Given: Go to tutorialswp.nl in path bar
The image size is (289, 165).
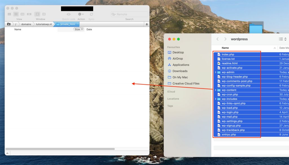Looking at the screenshot, I should click(x=44, y=24).
